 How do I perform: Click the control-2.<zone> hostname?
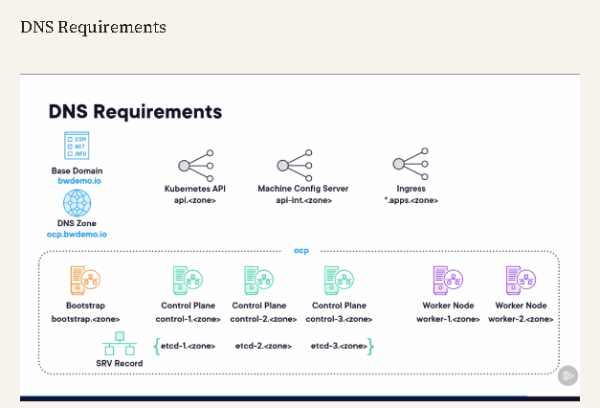(263, 319)
